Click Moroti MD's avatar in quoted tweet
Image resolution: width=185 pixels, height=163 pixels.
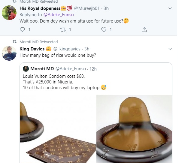click(x=26, y=69)
